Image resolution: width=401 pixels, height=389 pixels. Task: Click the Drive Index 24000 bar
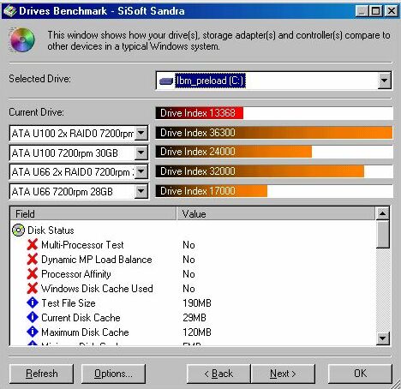234,152
